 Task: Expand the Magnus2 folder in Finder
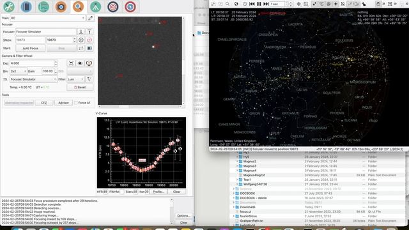point(237,162)
